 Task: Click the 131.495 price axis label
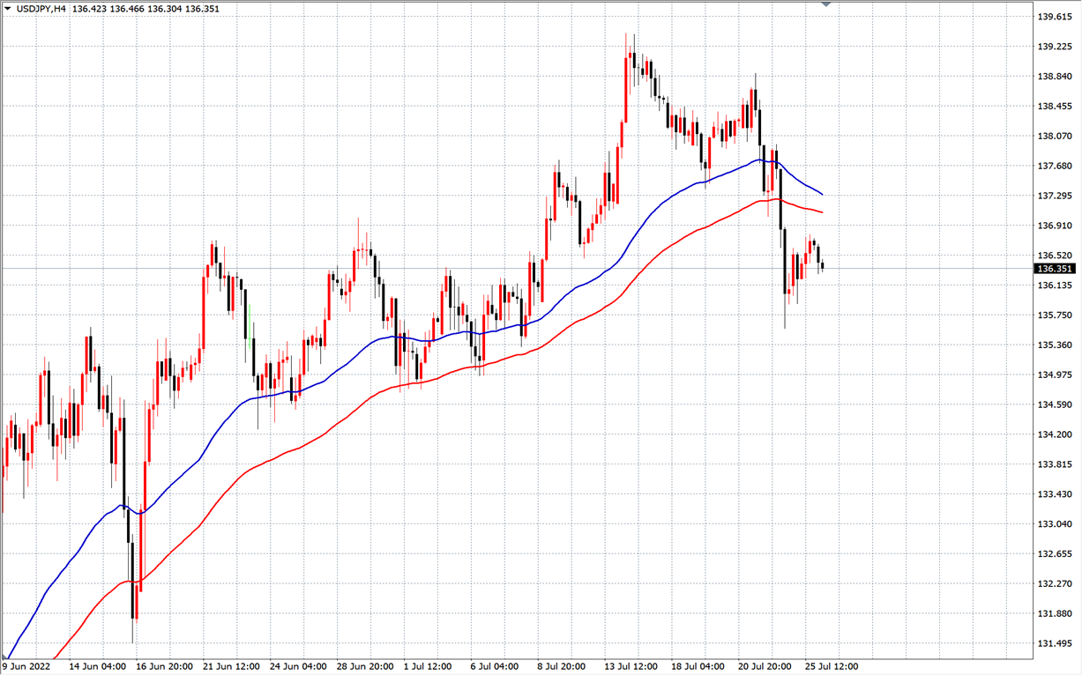click(x=1055, y=644)
